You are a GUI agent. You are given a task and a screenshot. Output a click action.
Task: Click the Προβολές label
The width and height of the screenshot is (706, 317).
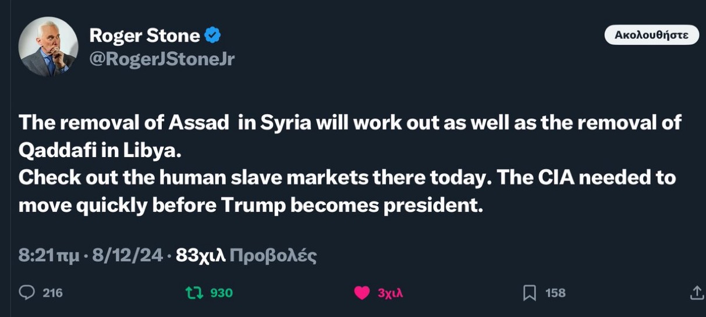pyautogui.click(x=273, y=255)
